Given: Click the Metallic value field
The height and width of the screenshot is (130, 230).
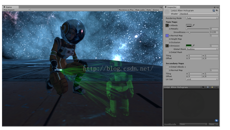Looking at the screenshot, I should coord(214,29).
